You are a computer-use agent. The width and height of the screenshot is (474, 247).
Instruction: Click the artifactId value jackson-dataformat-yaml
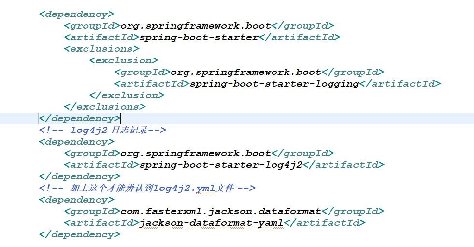click(211, 223)
